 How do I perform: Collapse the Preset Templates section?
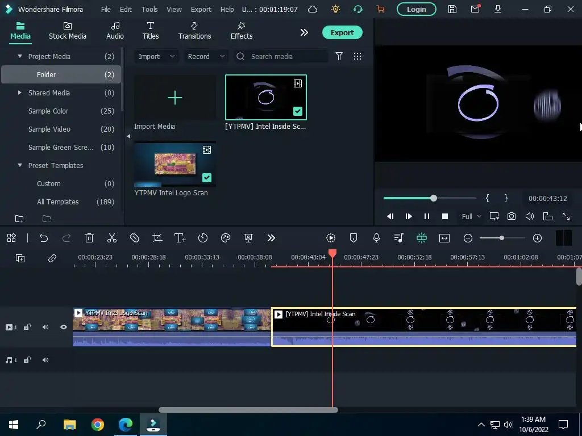click(20, 165)
